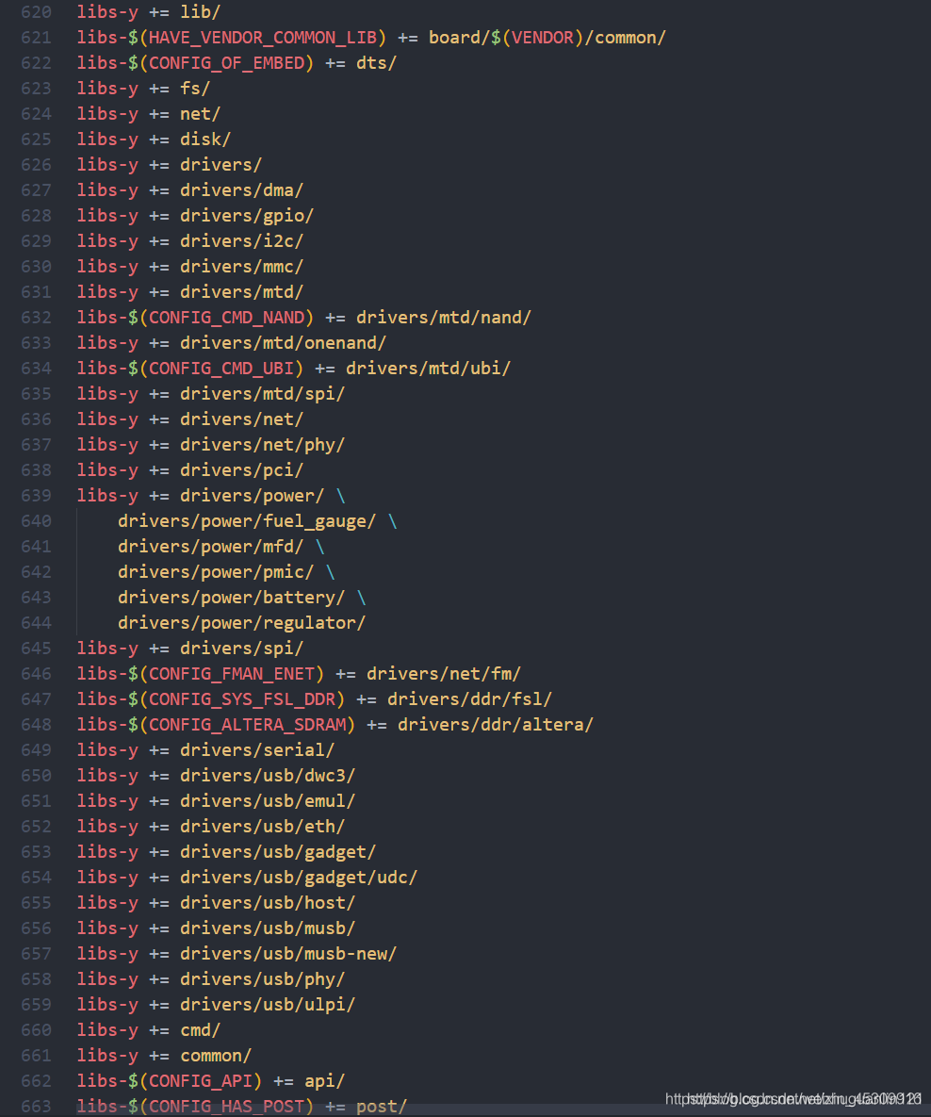Click 'drivers/pci/' path

(241, 470)
